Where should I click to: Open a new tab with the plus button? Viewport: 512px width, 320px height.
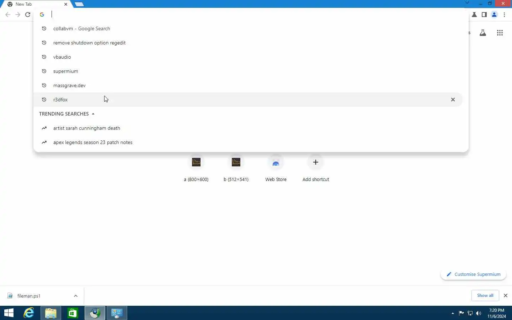click(79, 4)
